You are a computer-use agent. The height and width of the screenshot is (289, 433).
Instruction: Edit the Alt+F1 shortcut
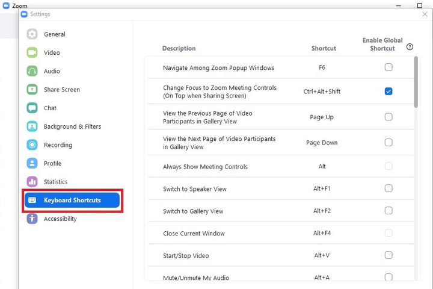322,188
